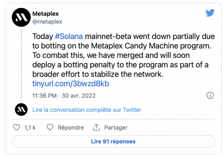Click Lire la conversation complète sur Twitter
Screen dimensions: 222x156
point(87,110)
